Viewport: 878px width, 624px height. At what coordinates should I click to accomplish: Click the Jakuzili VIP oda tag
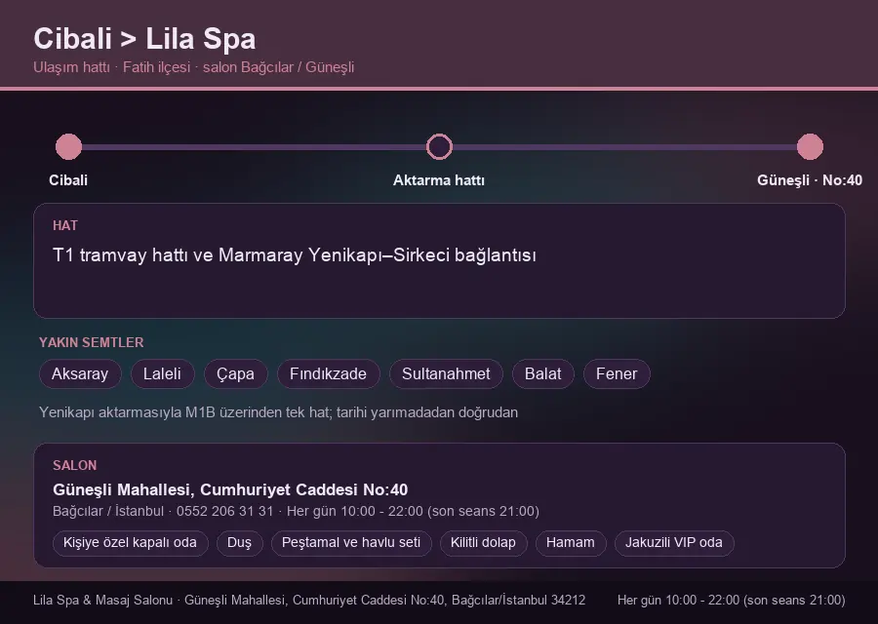point(673,543)
